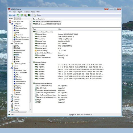Click the IPMI icon in tree
This screenshot has width=133, height=133.
[x=15, y=33]
